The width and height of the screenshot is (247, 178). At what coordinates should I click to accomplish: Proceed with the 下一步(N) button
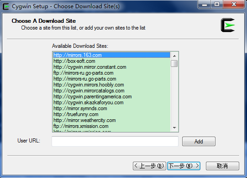click(184, 166)
